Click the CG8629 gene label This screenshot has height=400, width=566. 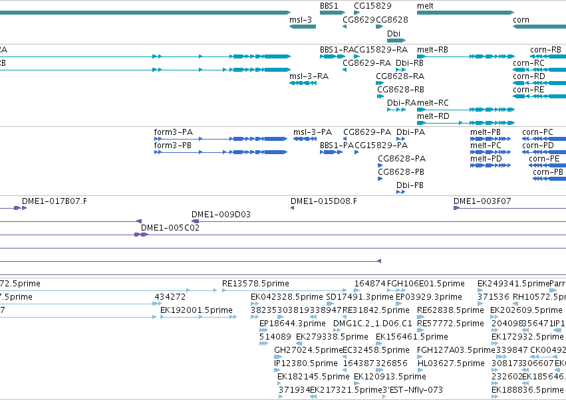(358, 20)
